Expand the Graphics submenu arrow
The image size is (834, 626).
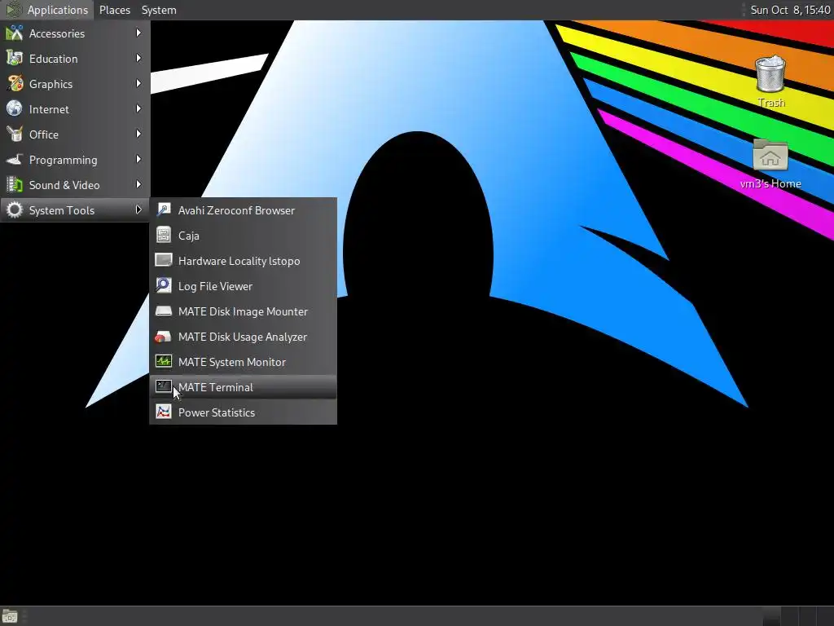(138, 84)
